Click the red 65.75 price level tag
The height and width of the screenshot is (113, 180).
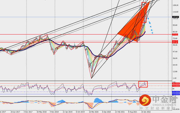coord(175,41)
